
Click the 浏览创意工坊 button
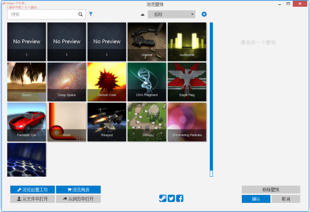click(x=33, y=190)
